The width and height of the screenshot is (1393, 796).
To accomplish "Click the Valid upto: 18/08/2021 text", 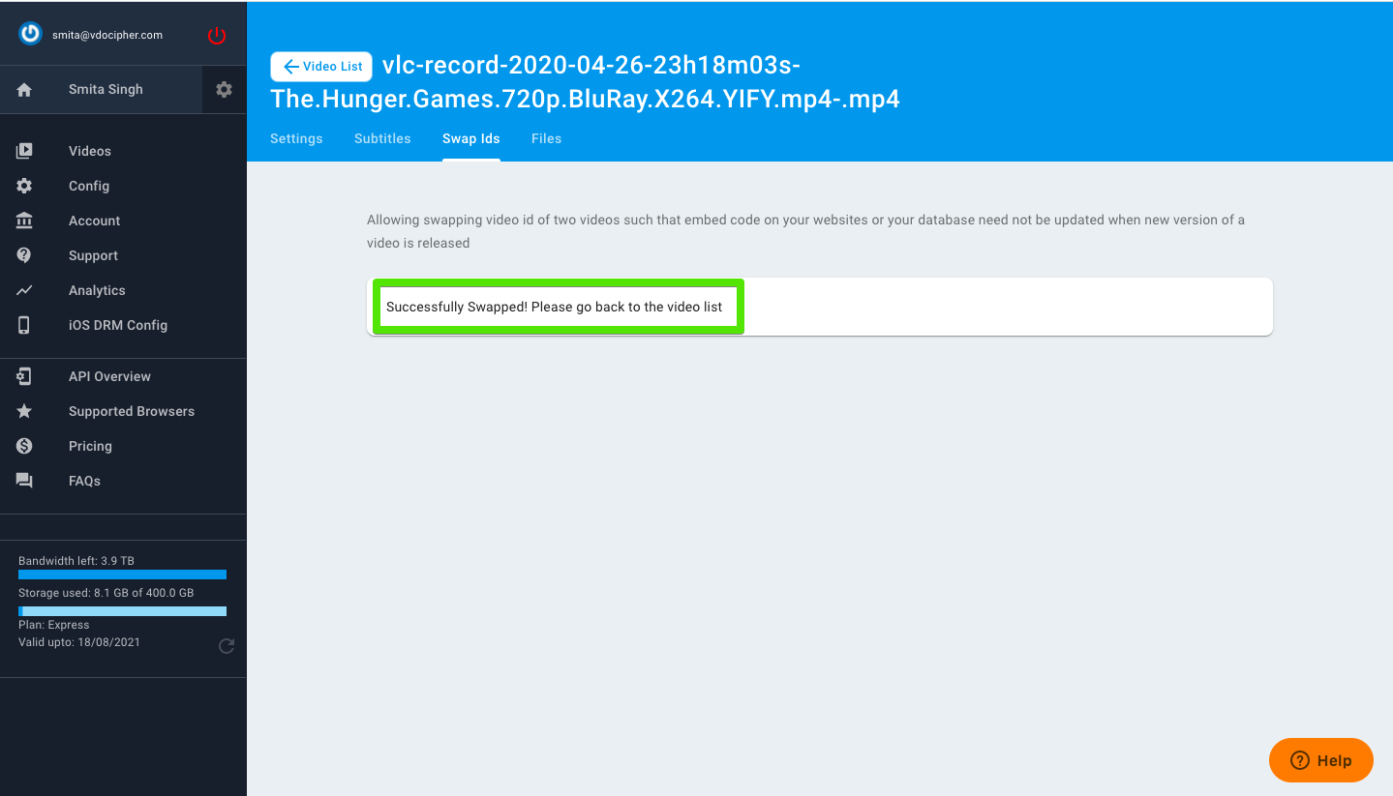I will (79, 642).
